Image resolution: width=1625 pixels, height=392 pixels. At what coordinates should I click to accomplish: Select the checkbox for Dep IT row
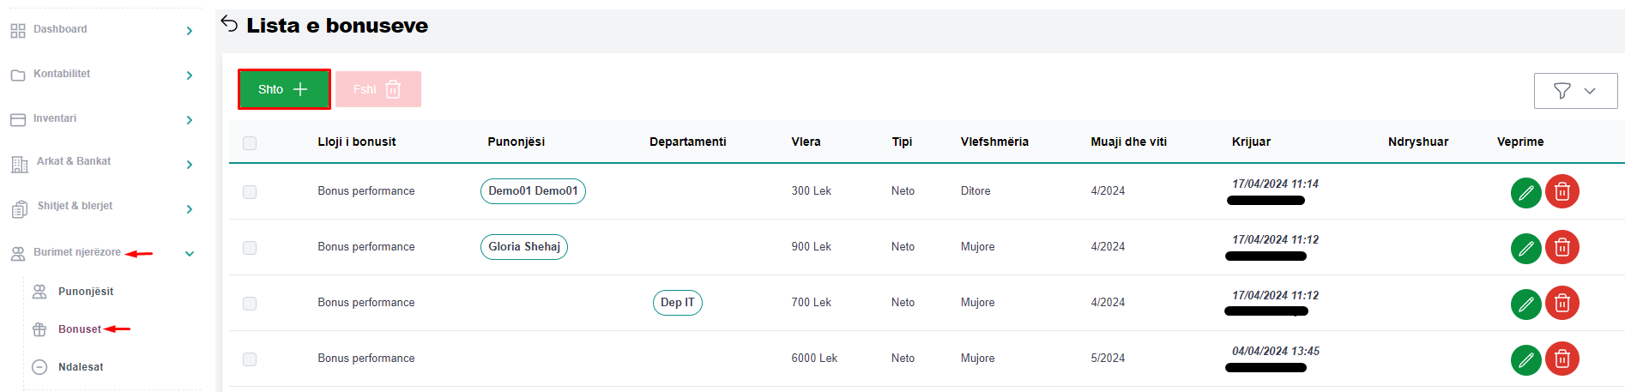pos(250,304)
